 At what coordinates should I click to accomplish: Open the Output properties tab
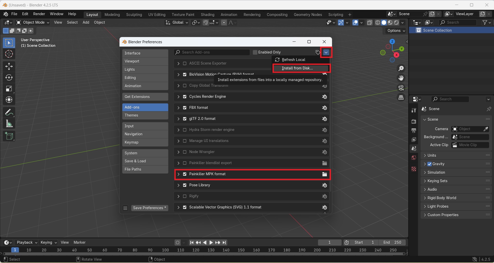coord(414,131)
